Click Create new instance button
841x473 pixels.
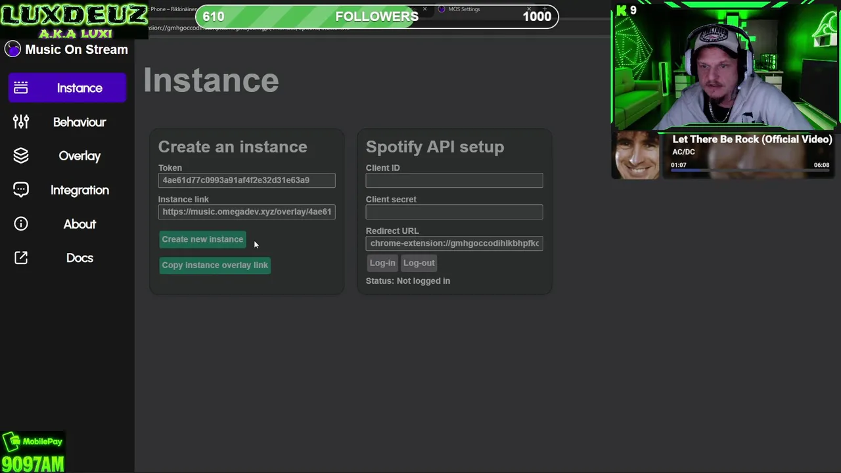tap(202, 239)
